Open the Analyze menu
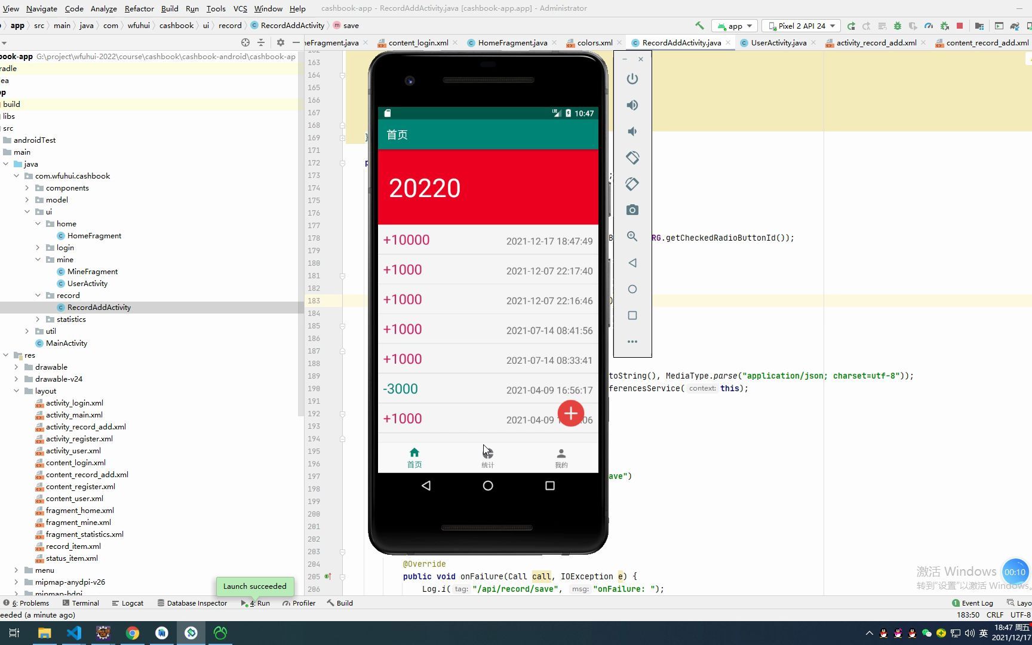This screenshot has height=645, width=1032. coord(104,8)
